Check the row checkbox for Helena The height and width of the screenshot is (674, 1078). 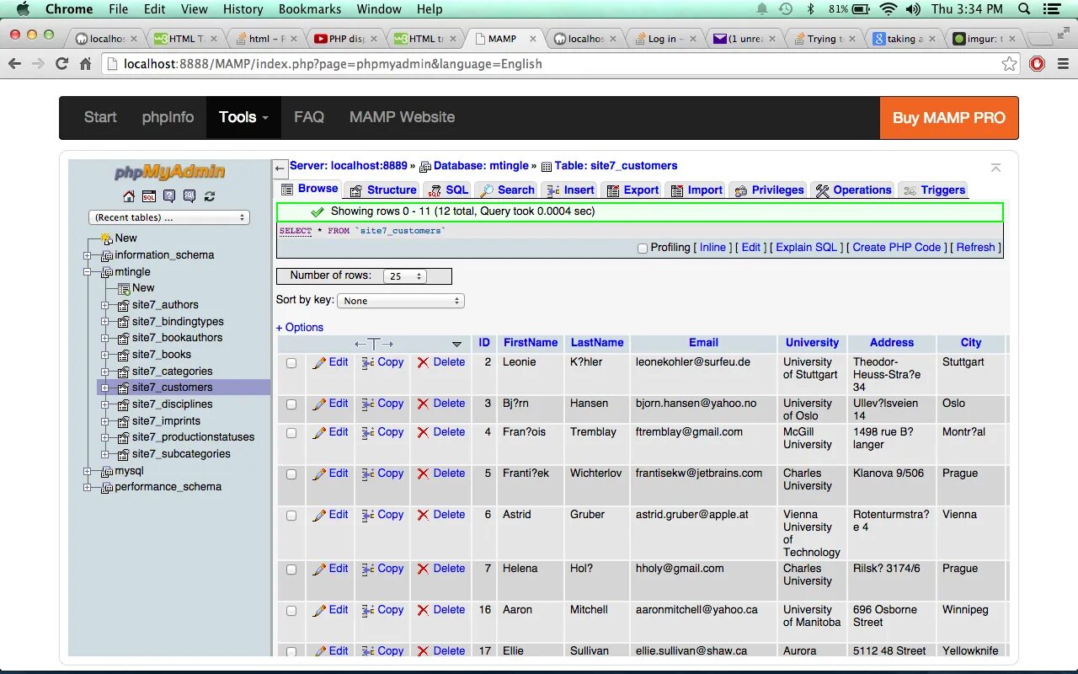point(291,570)
